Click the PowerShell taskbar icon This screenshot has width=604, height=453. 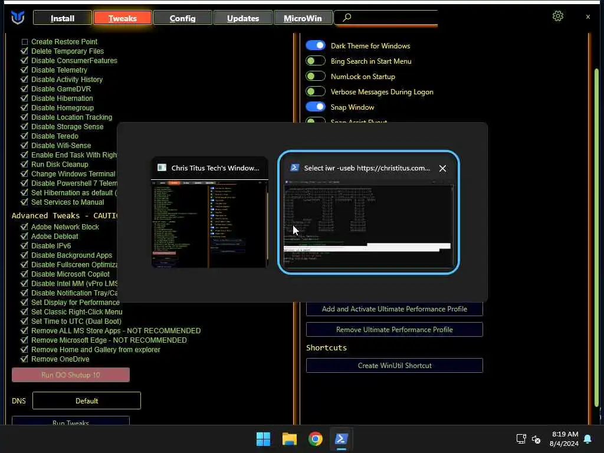[x=342, y=439]
